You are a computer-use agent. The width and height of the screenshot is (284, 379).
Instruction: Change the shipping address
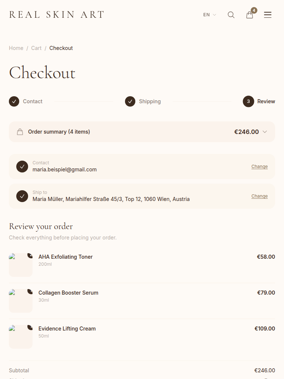pos(259,196)
